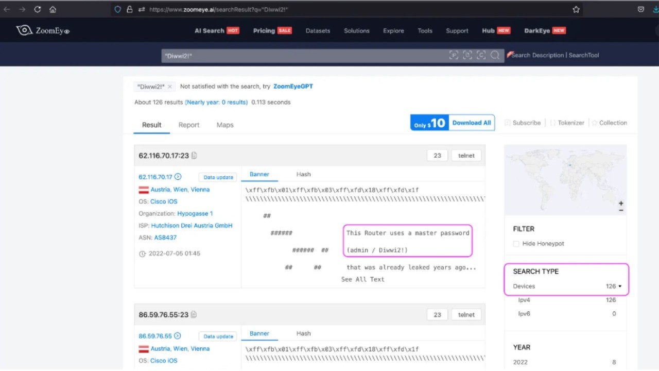Screen dimensions: 659x371
Task: Click arrow icon next to 62.116.70.17 link
Action: pyautogui.click(x=178, y=177)
